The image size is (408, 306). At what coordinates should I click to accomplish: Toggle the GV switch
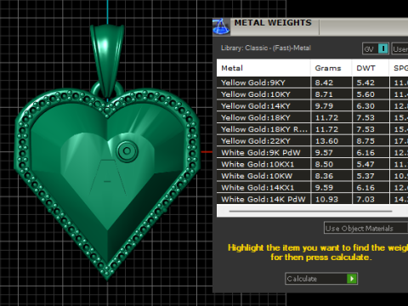[376, 48]
